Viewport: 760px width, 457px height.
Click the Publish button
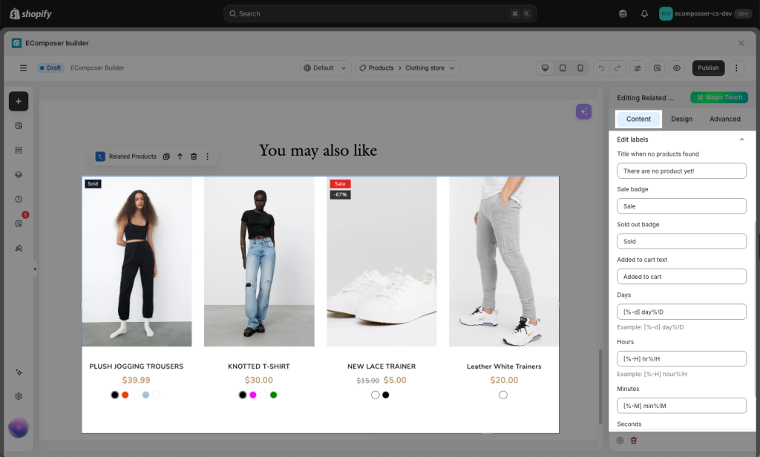[708, 68]
